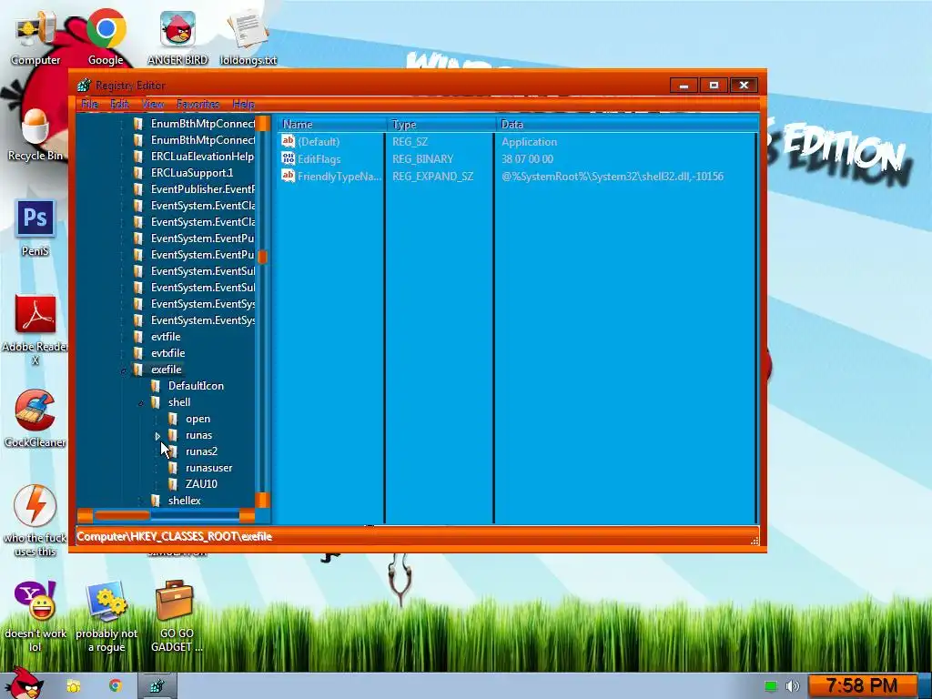This screenshot has height=699, width=932.
Task: Open the taskbar folder explorer icon
Action: point(74,686)
